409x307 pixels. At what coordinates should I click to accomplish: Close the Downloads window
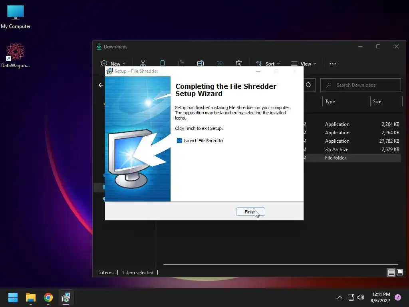click(x=397, y=46)
